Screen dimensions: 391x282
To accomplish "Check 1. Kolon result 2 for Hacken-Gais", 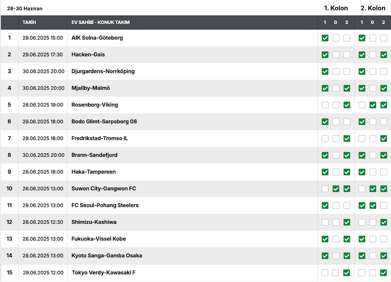I will [x=347, y=55].
